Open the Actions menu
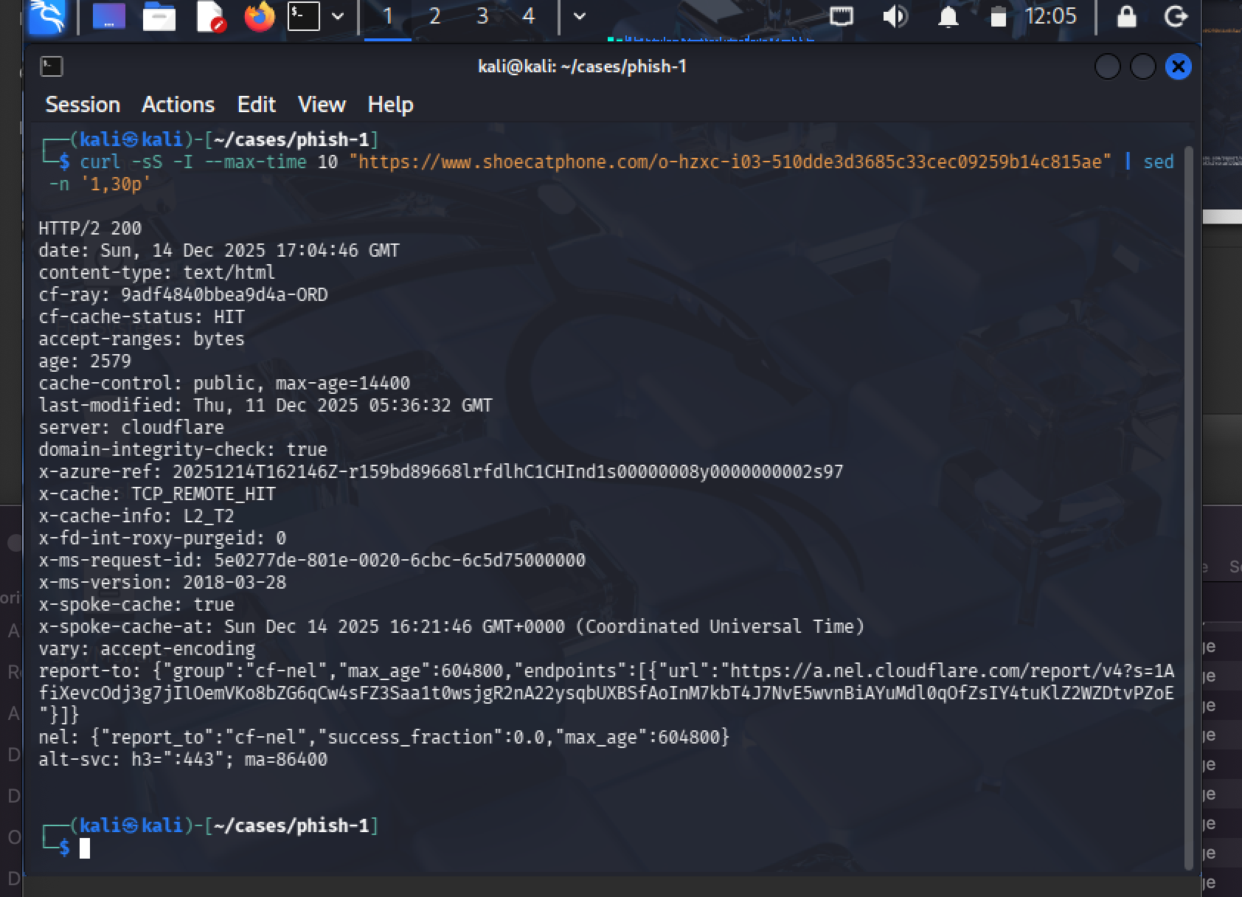 click(178, 105)
